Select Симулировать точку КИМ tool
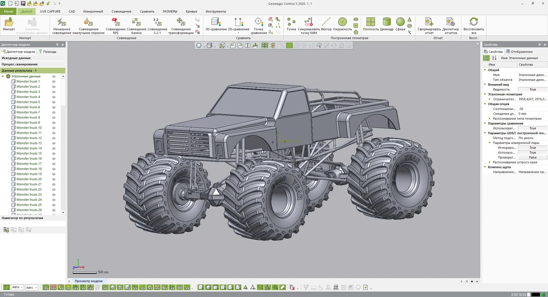 [x=309, y=26]
